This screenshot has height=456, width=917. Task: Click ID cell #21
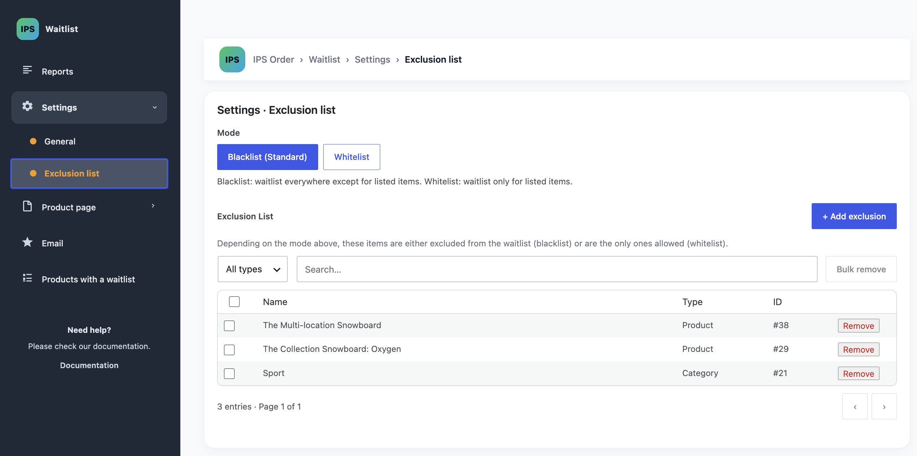[x=780, y=373]
